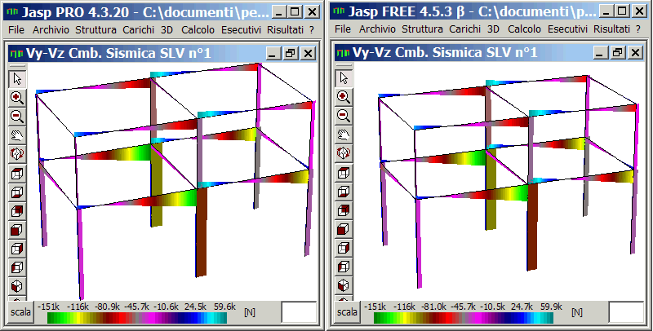
Task: Open Carichi menu in Jasp FREE window
Action: [x=464, y=29]
